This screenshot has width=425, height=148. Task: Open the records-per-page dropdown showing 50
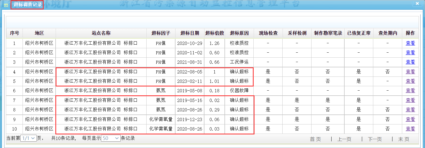click(111, 138)
